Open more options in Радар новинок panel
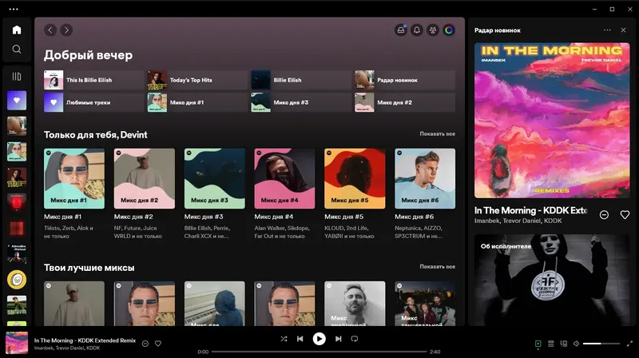The image size is (639, 358). click(607, 30)
